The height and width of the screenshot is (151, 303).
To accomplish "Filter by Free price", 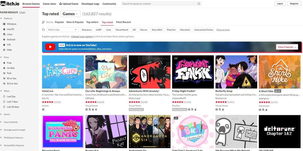I will 9,63.
